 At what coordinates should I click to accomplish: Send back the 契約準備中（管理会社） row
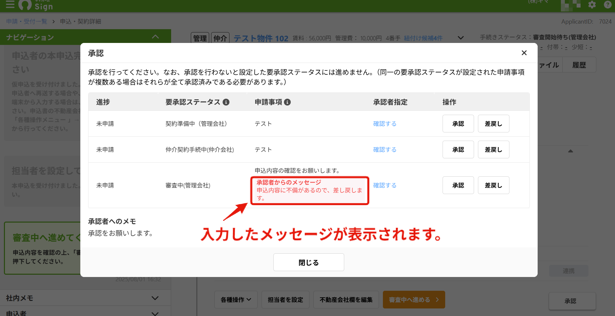[x=493, y=124]
